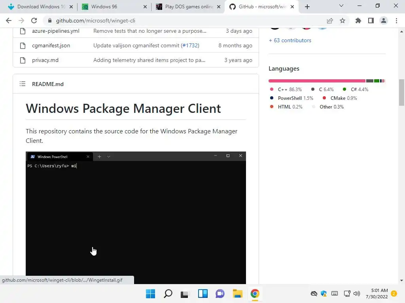Open the Widgets taskbar icon

(x=203, y=294)
